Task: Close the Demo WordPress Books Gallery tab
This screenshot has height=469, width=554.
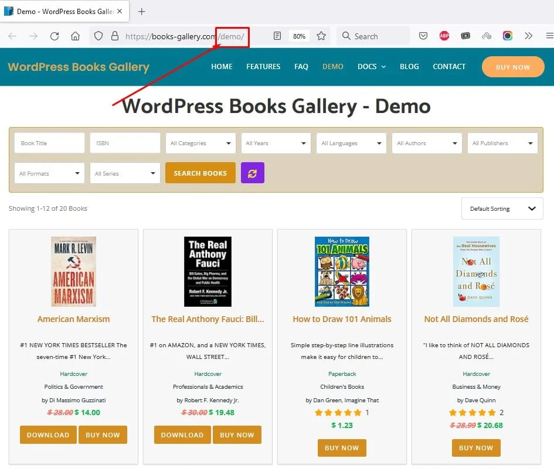Action: [120, 11]
